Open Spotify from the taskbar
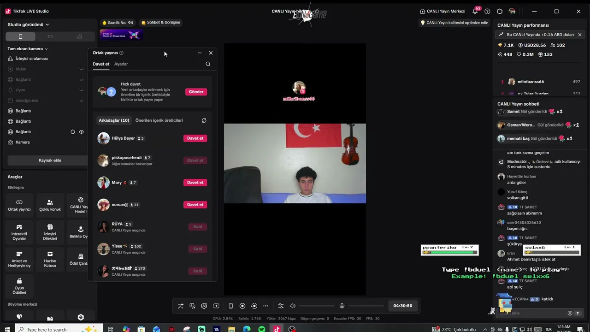This screenshot has width=590, height=332. (x=261, y=329)
